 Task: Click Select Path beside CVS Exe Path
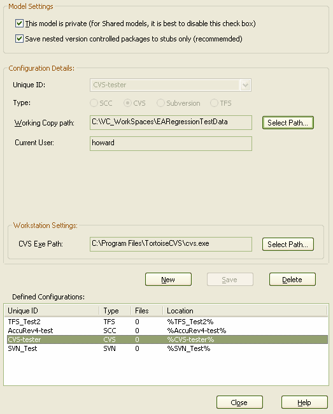coord(288,244)
